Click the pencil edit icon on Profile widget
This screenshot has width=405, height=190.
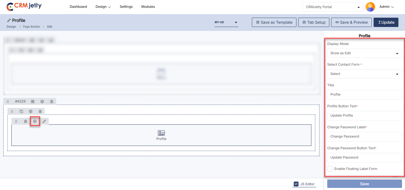(x=44, y=121)
